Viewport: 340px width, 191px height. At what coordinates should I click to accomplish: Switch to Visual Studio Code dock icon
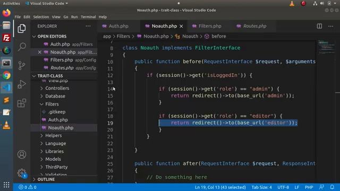[x=6, y=88]
